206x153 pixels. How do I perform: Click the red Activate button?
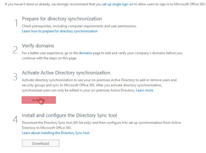click(x=39, y=100)
